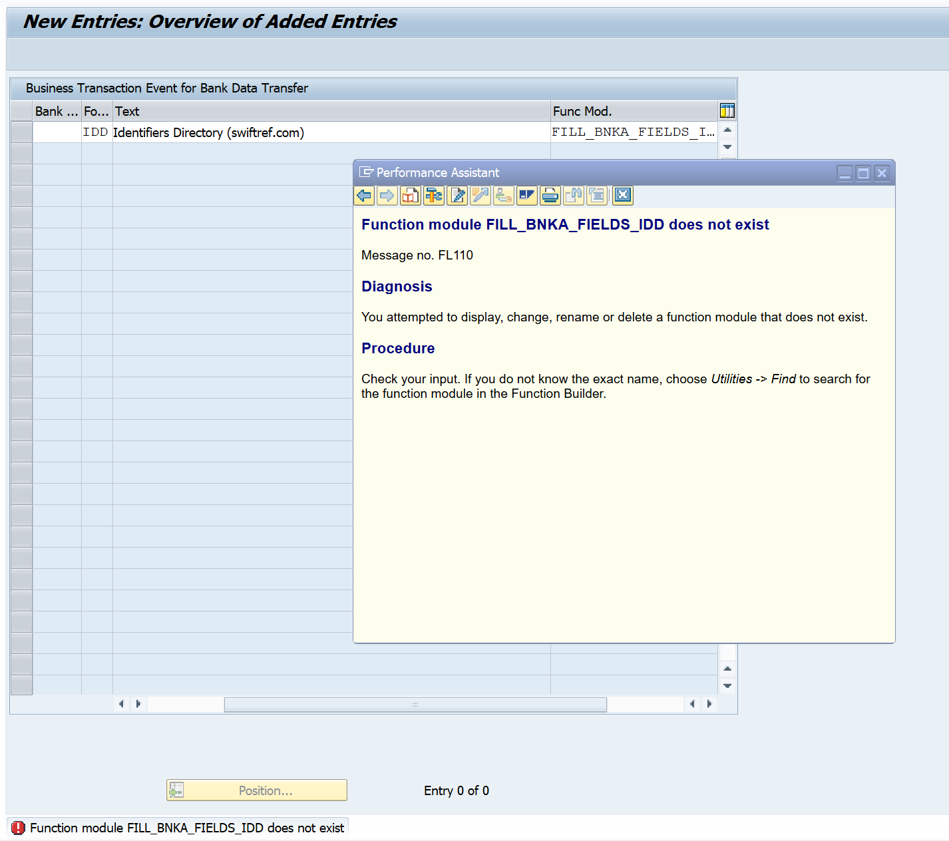Close help via the toolbar X icon
The width and height of the screenshot is (949, 841).
tap(623, 195)
